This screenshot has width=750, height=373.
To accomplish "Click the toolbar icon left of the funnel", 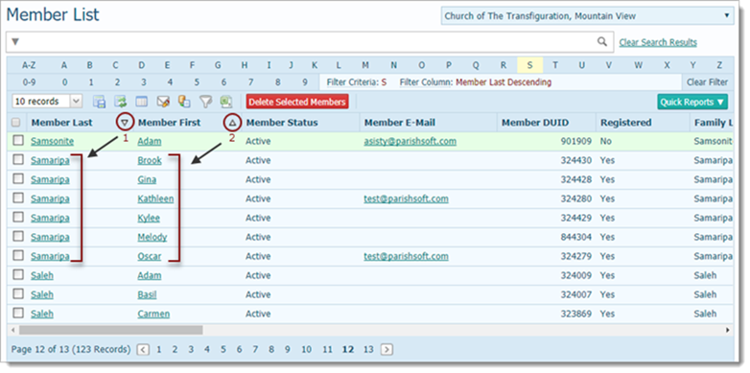I will coord(184,102).
